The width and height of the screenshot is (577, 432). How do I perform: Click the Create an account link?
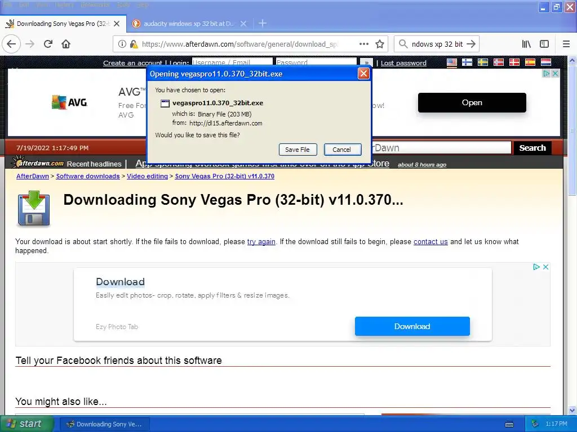[132, 63]
